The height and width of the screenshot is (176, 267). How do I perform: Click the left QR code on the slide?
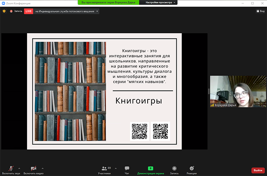[x=139, y=131]
